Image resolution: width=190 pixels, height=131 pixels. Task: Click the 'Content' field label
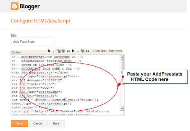[x=16, y=52]
